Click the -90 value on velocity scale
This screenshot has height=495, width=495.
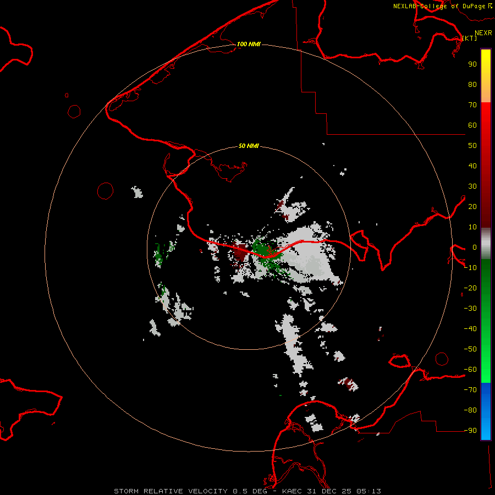click(x=470, y=431)
